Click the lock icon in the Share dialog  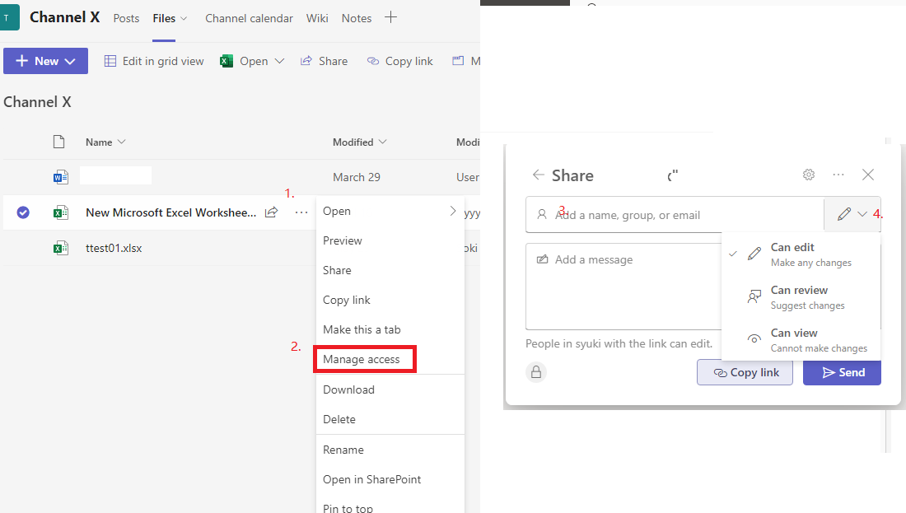point(536,372)
